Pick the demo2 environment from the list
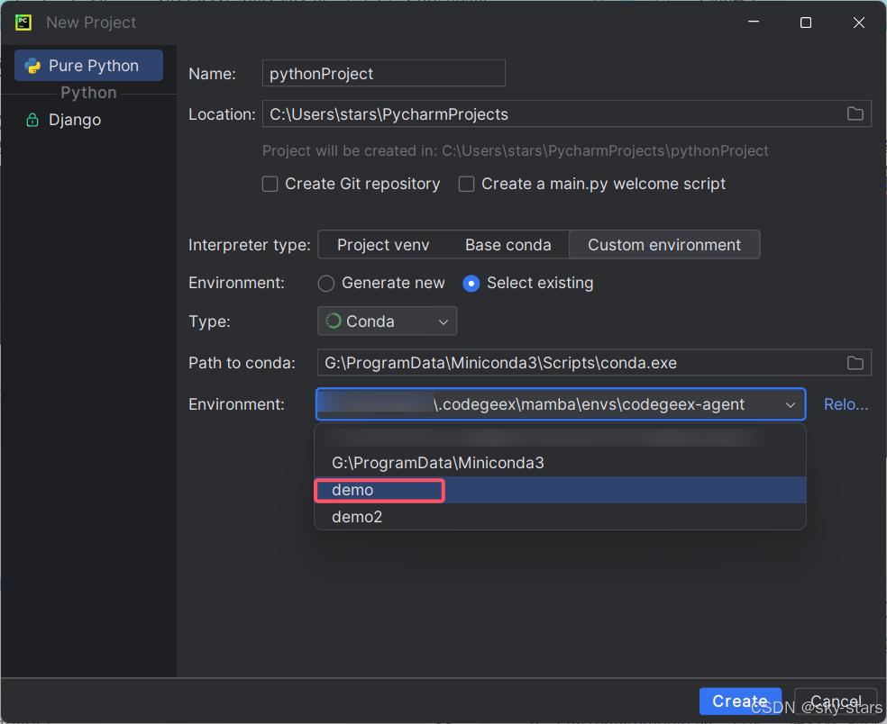 (x=560, y=517)
